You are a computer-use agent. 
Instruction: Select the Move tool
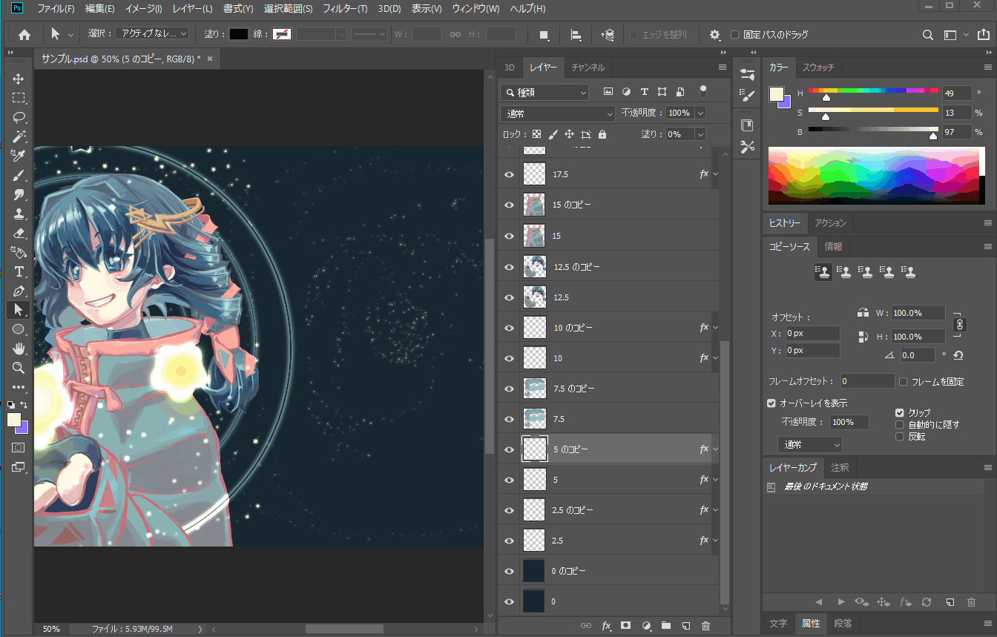click(19, 79)
